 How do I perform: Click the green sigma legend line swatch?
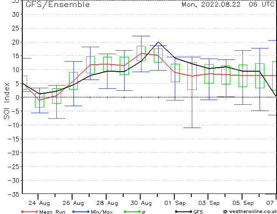(132, 211)
